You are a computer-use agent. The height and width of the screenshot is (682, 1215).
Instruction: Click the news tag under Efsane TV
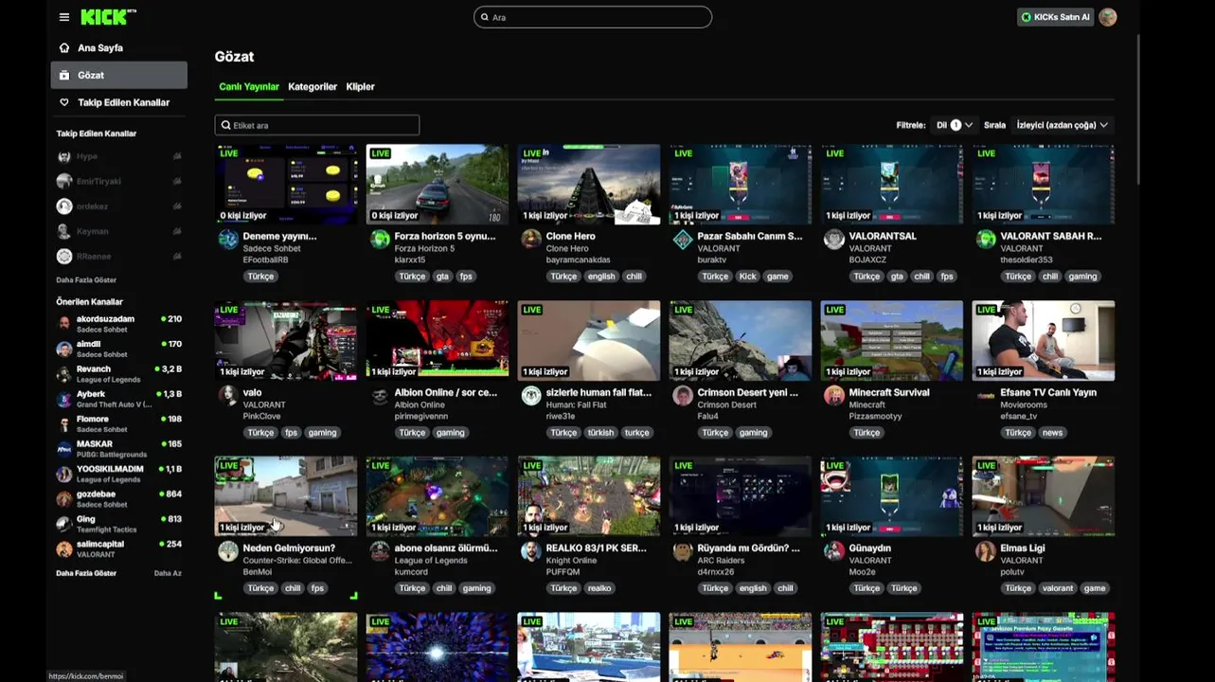(x=1052, y=433)
